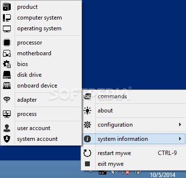
Task: Expand the system information submenu arrow
Action: pyautogui.click(x=180, y=139)
